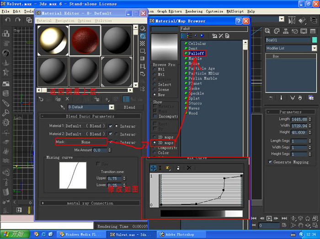
Task: Click Sample Type sphere icon in Material Editor
Action: click(143, 28)
